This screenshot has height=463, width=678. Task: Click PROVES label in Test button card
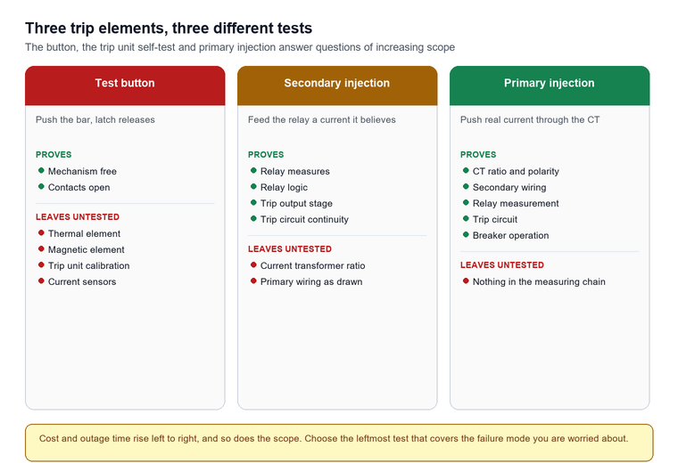point(54,154)
